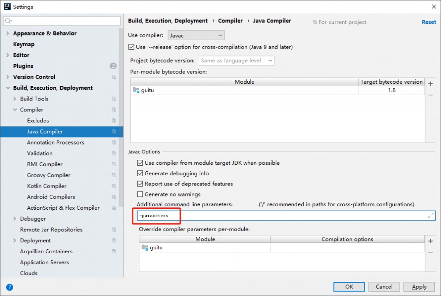
Task: Click the project-level icon beside ActionScript & Flex Compiler
Action: click(x=114, y=208)
